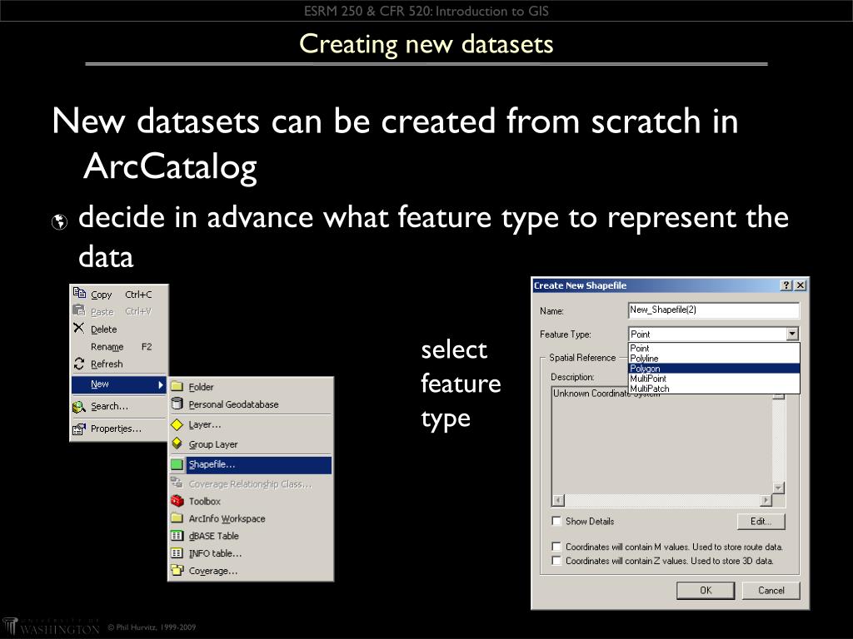The image size is (853, 639).
Task: Choose Polyline in the feature type list
Action: click(x=714, y=358)
